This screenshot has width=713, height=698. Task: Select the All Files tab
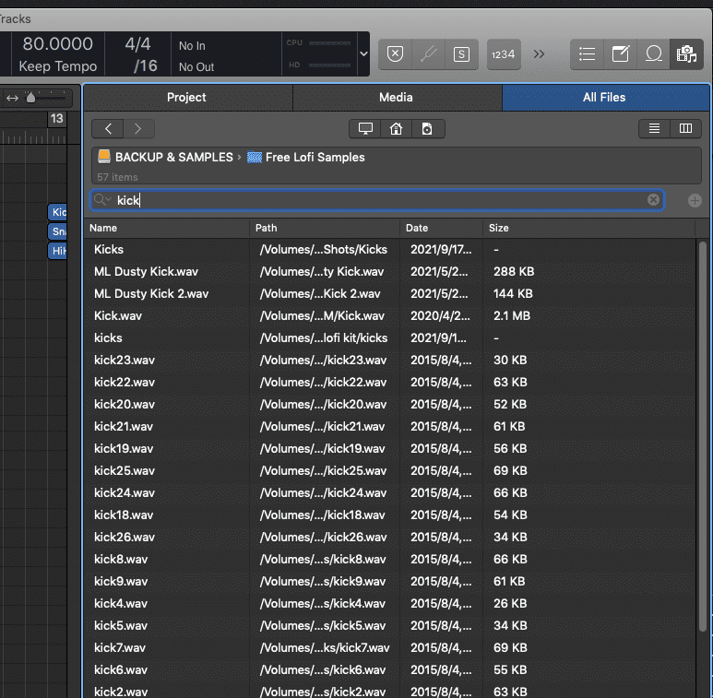604,97
